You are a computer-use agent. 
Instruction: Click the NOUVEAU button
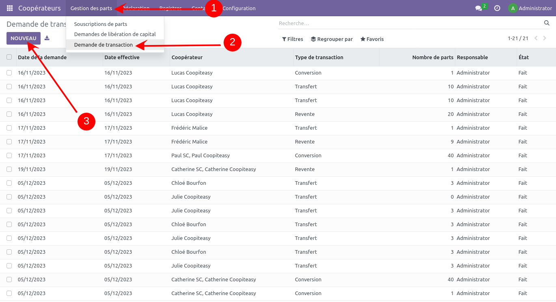coord(24,39)
